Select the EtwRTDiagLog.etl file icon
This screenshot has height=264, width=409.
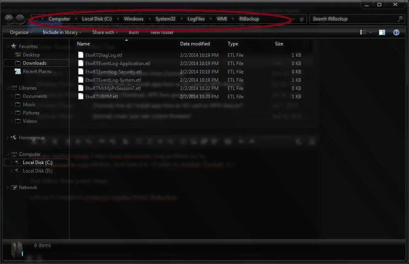coord(81,55)
